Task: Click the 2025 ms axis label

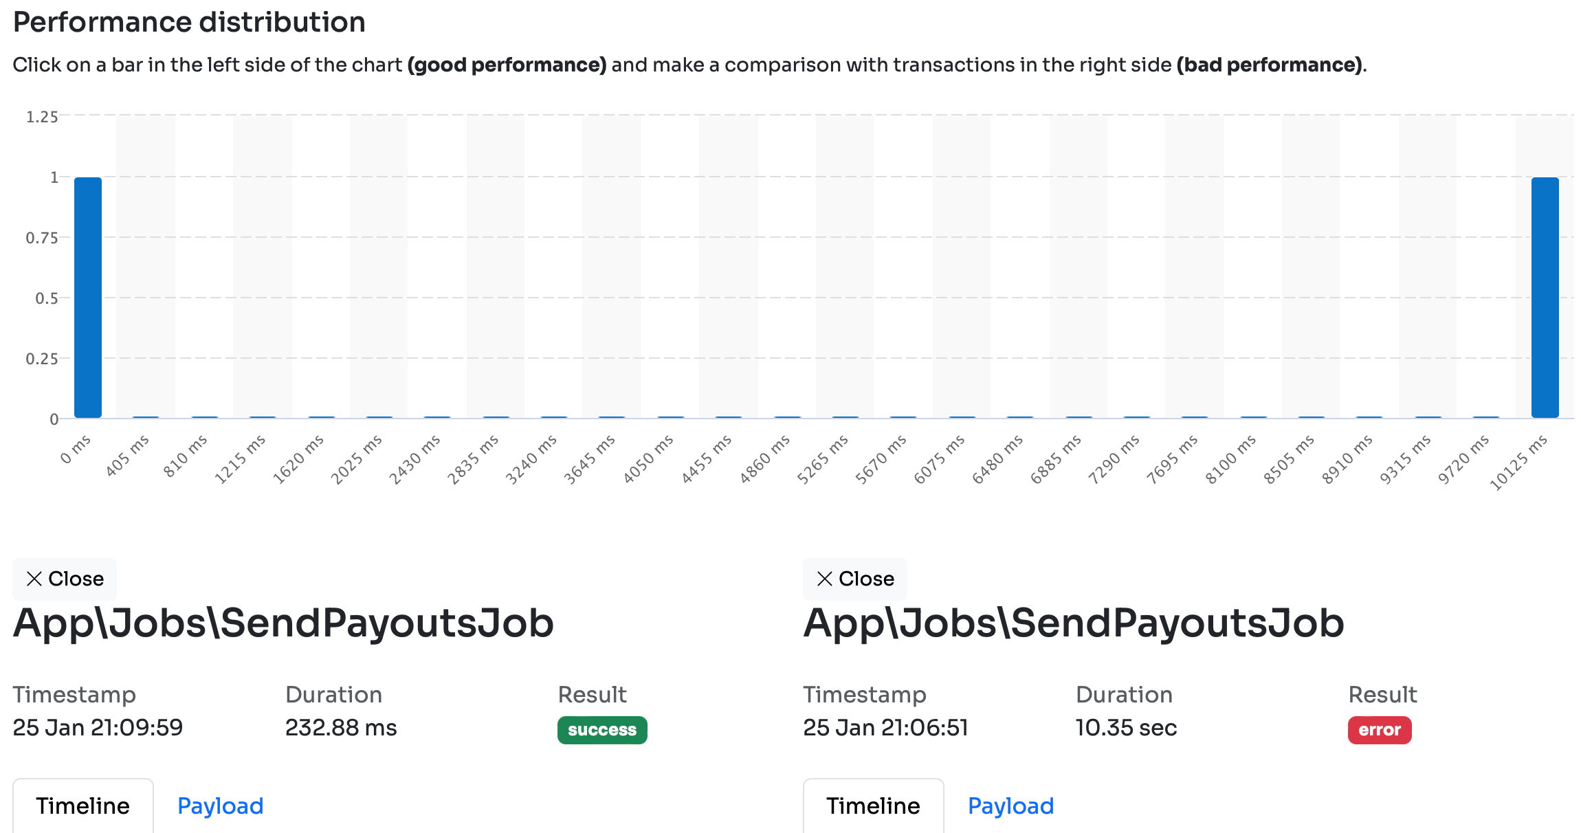Action: (356, 459)
